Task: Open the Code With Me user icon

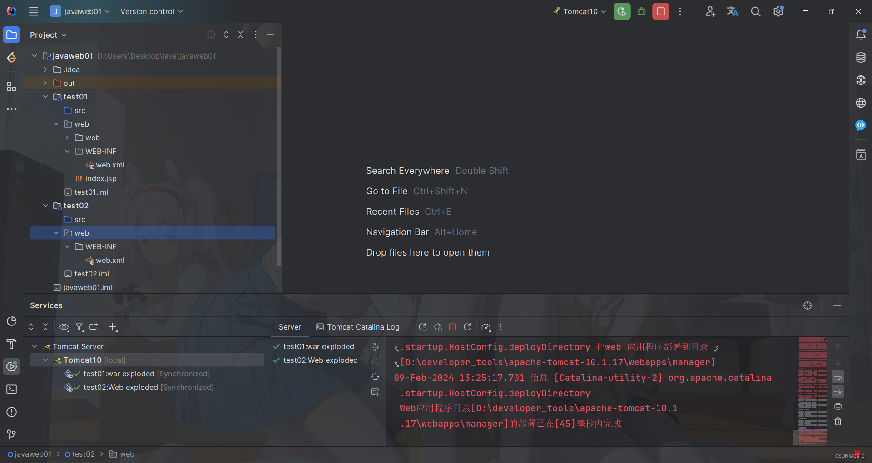Action: pyautogui.click(x=710, y=11)
